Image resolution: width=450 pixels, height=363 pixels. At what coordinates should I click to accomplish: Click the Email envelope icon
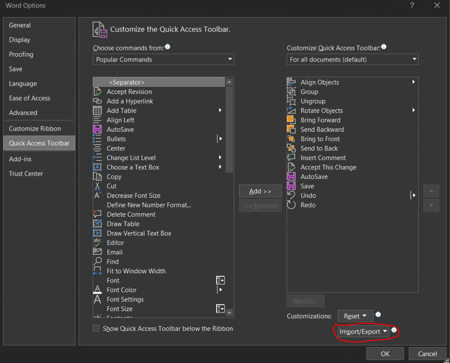98,252
